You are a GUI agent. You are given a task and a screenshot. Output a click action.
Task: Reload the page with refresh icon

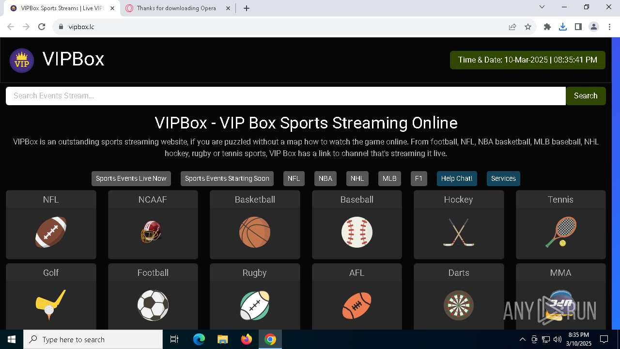tap(42, 27)
